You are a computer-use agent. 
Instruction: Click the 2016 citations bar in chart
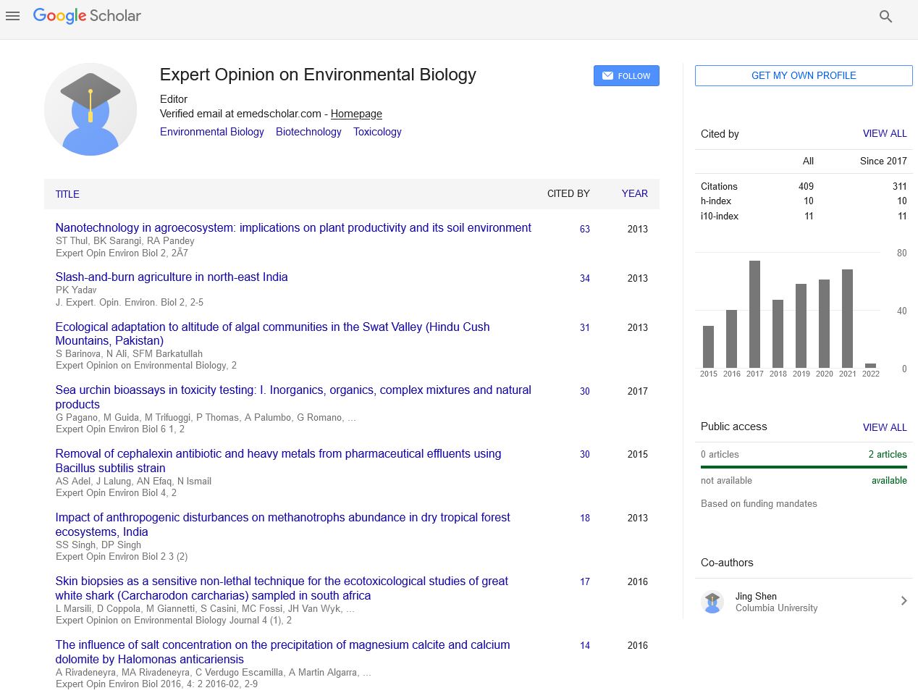pos(731,339)
